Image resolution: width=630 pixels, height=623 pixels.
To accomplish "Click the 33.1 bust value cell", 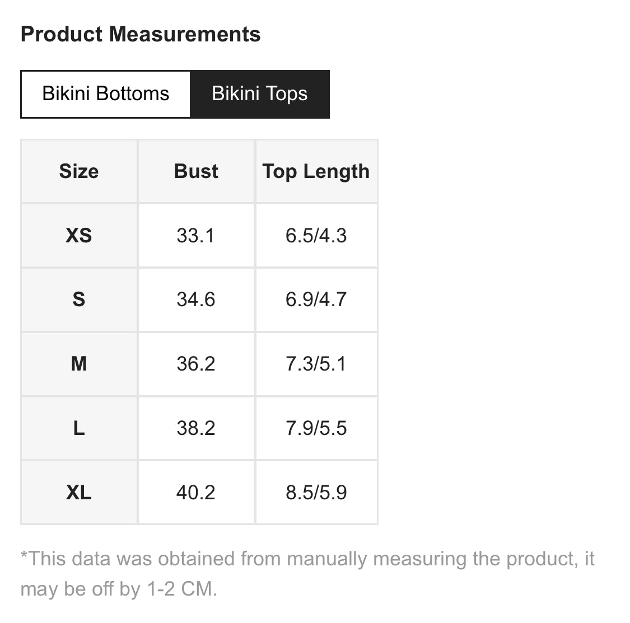I will [x=196, y=236].
